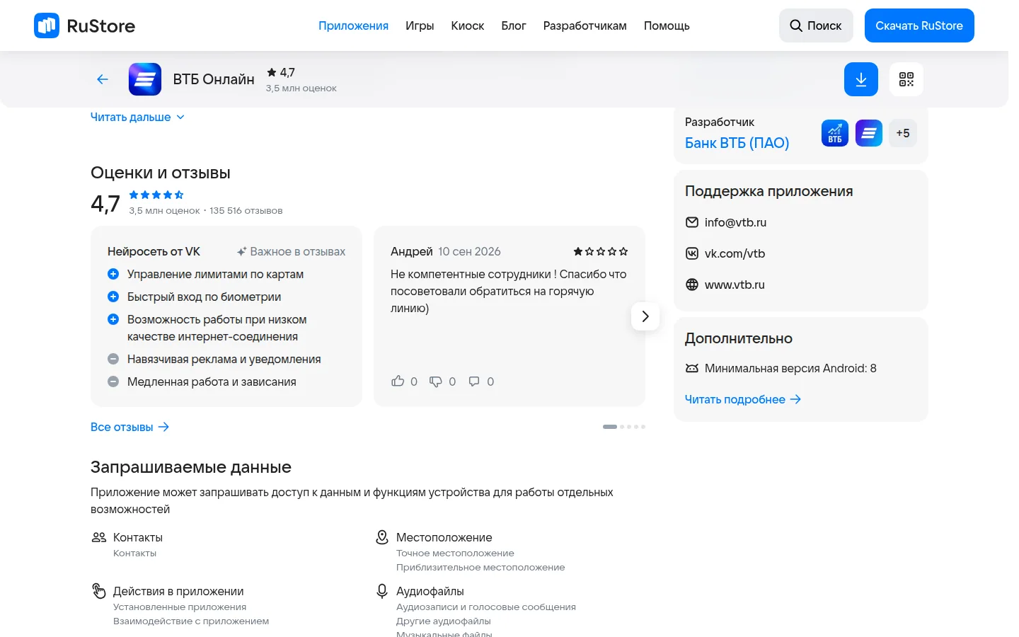Open the Помощь page

(667, 25)
